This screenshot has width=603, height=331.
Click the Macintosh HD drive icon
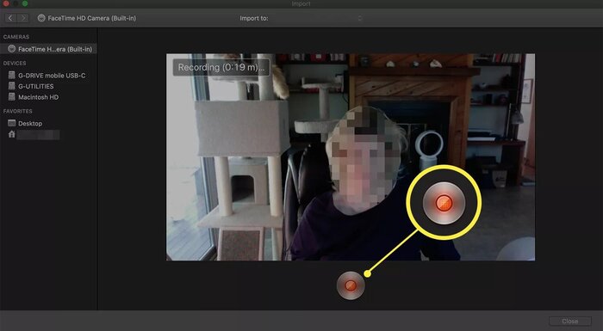12,97
